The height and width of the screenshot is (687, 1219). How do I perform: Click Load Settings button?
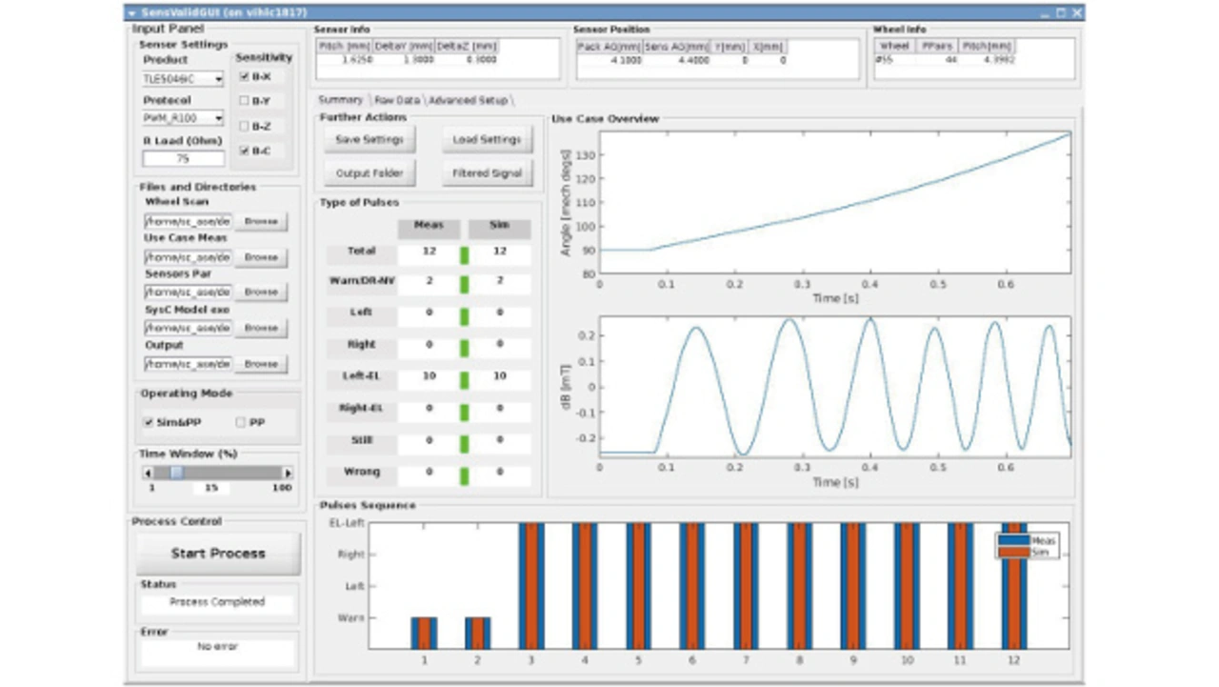pos(487,139)
